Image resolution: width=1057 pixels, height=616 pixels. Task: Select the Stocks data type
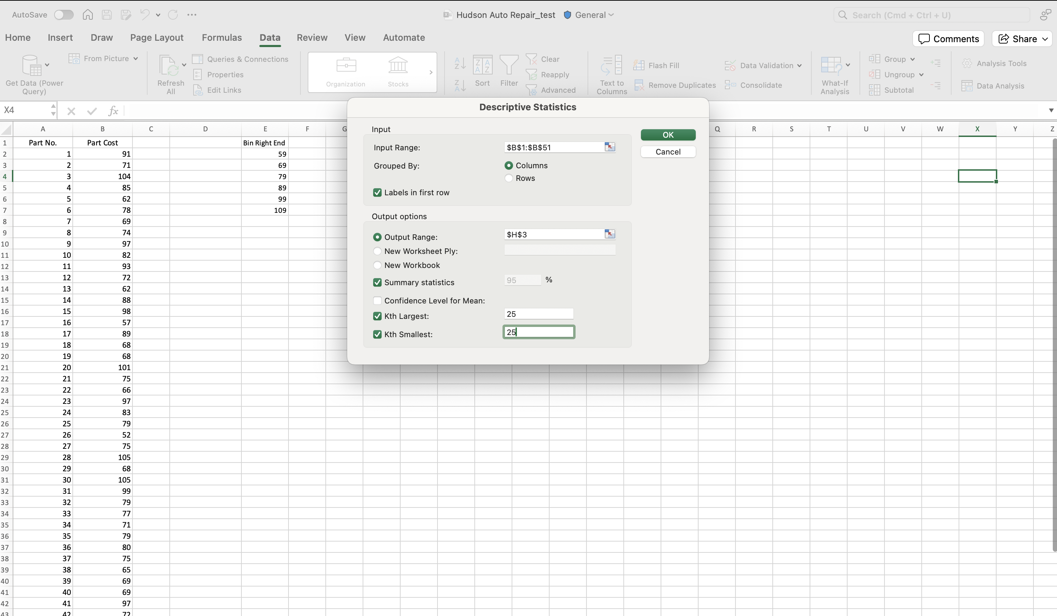coord(398,72)
